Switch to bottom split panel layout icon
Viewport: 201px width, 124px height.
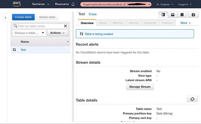pyautogui.click(x=173, y=15)
